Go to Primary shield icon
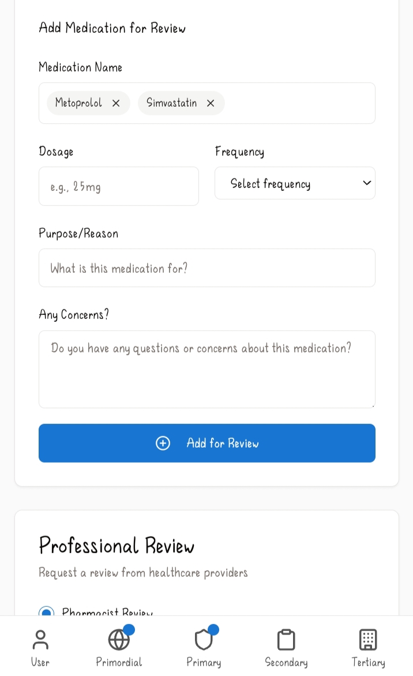This screenshot has height=676, width=413. [x=204, y=640]
